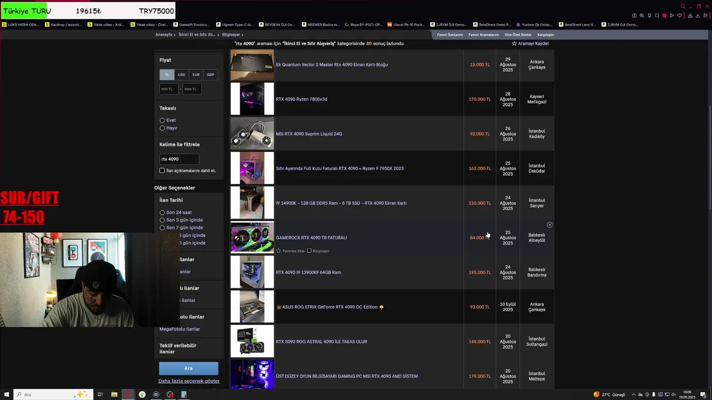Open the LÜKS YATAK ODA bookmark
Screen dimensions: 712x400
tap(21, 24)
